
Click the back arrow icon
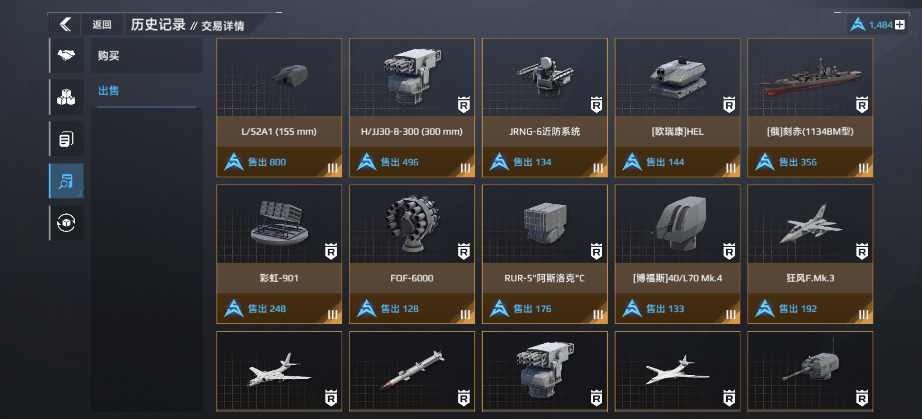tap(65, 24)
